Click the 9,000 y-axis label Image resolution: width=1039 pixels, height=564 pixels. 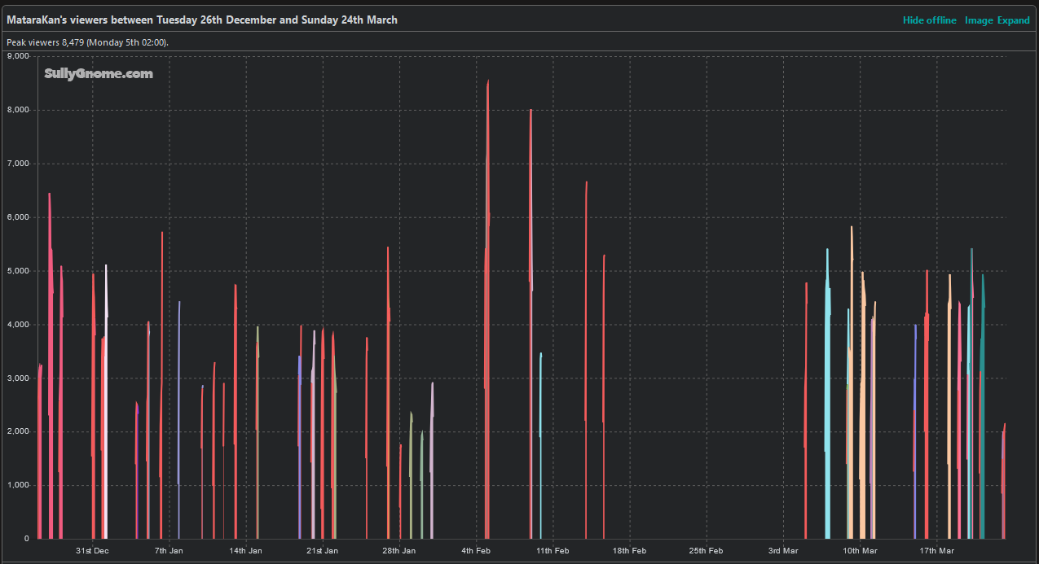pyautogui.click(x=18, y=56)
